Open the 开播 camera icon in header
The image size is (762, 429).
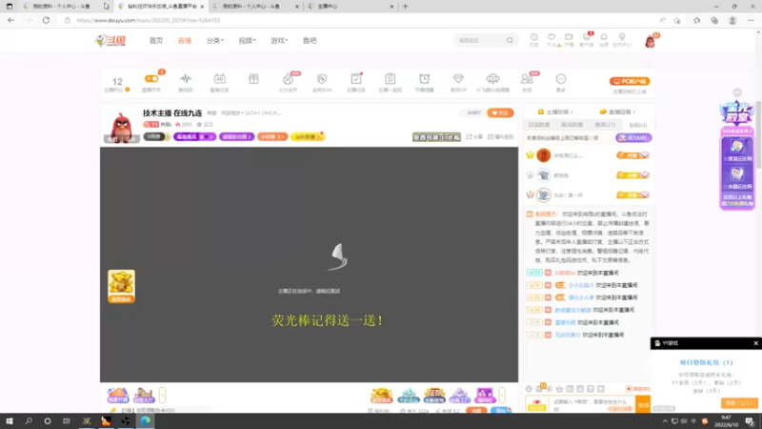point(569,39)
